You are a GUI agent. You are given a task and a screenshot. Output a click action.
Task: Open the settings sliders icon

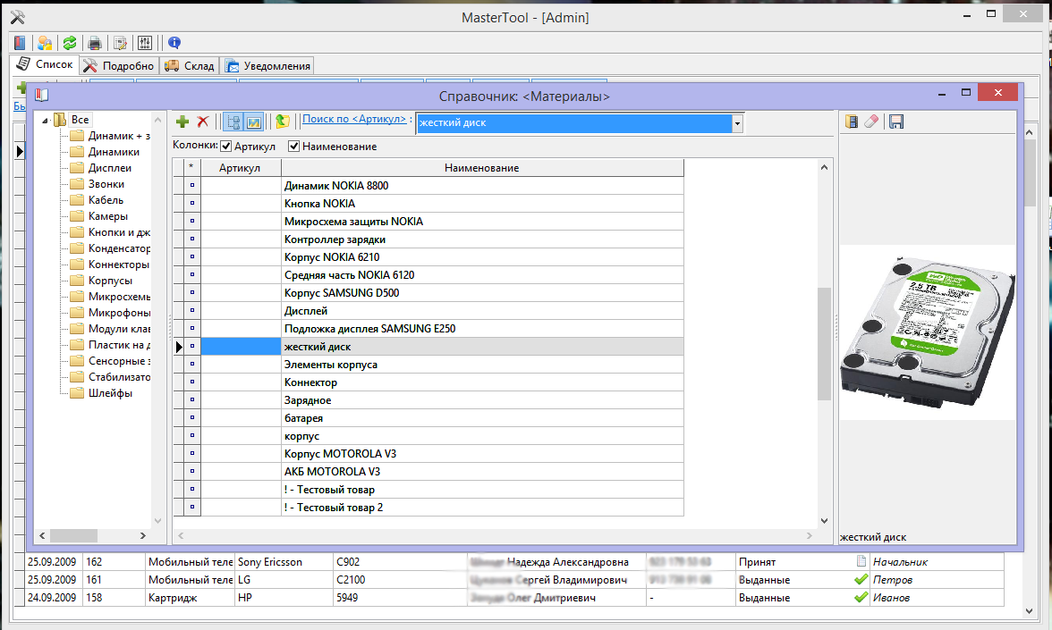[145, 43]
